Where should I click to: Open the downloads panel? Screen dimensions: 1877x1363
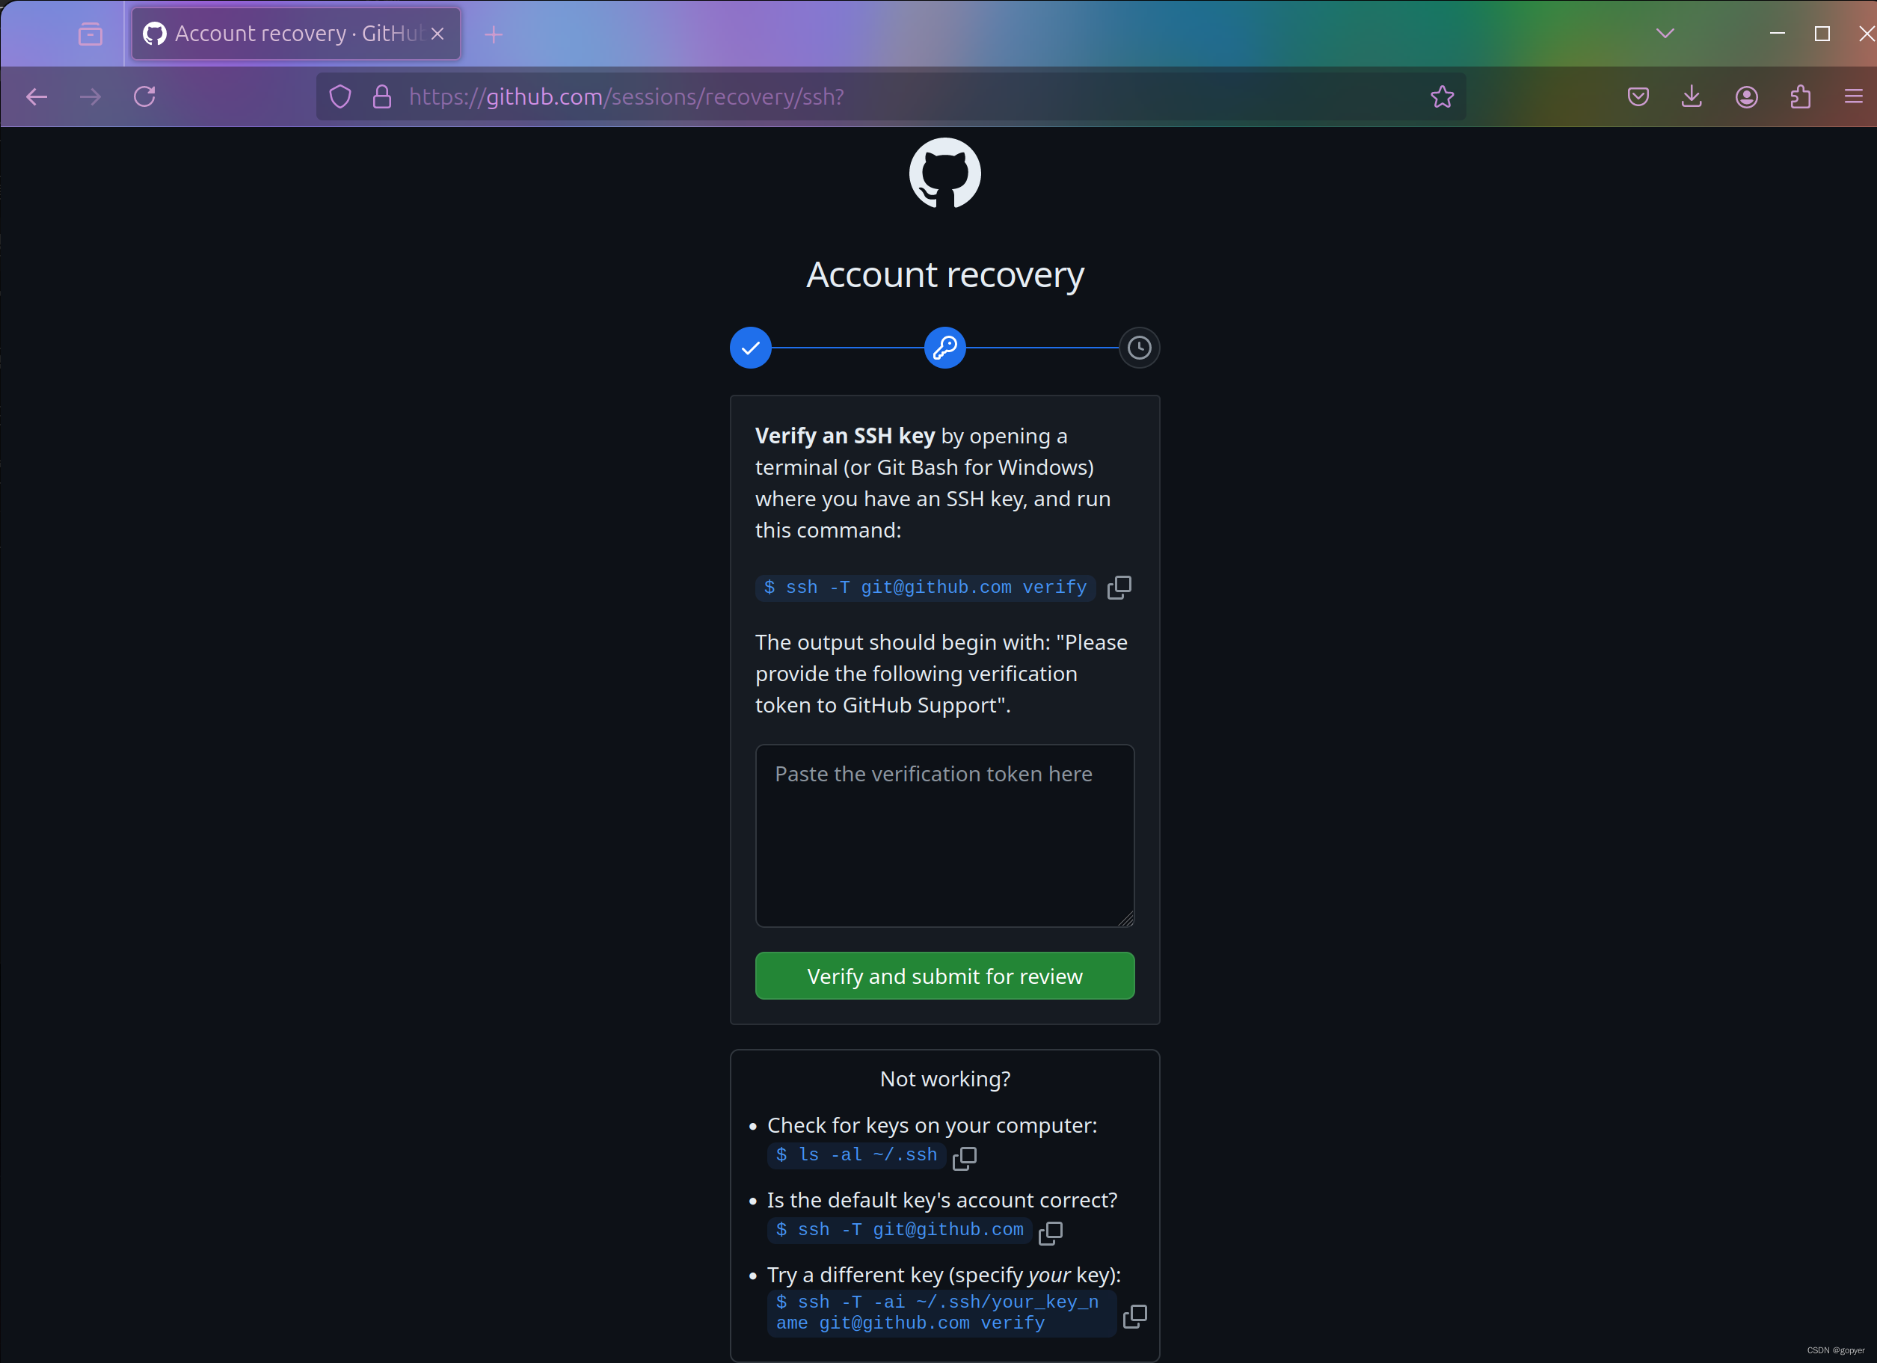pos(1692,97)
